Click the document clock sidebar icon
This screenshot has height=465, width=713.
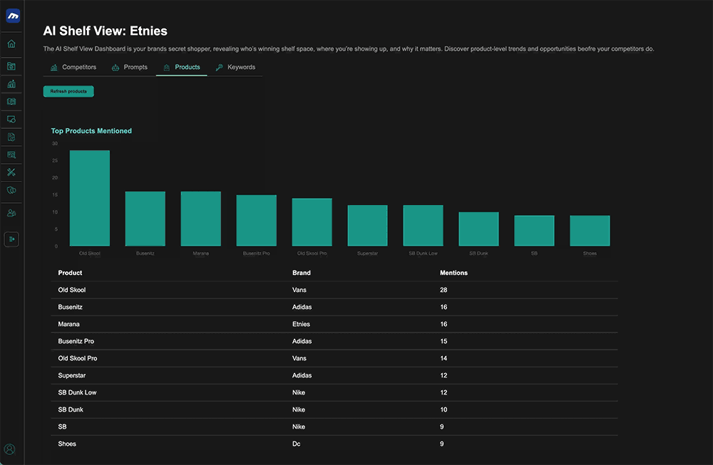[11, 137]
